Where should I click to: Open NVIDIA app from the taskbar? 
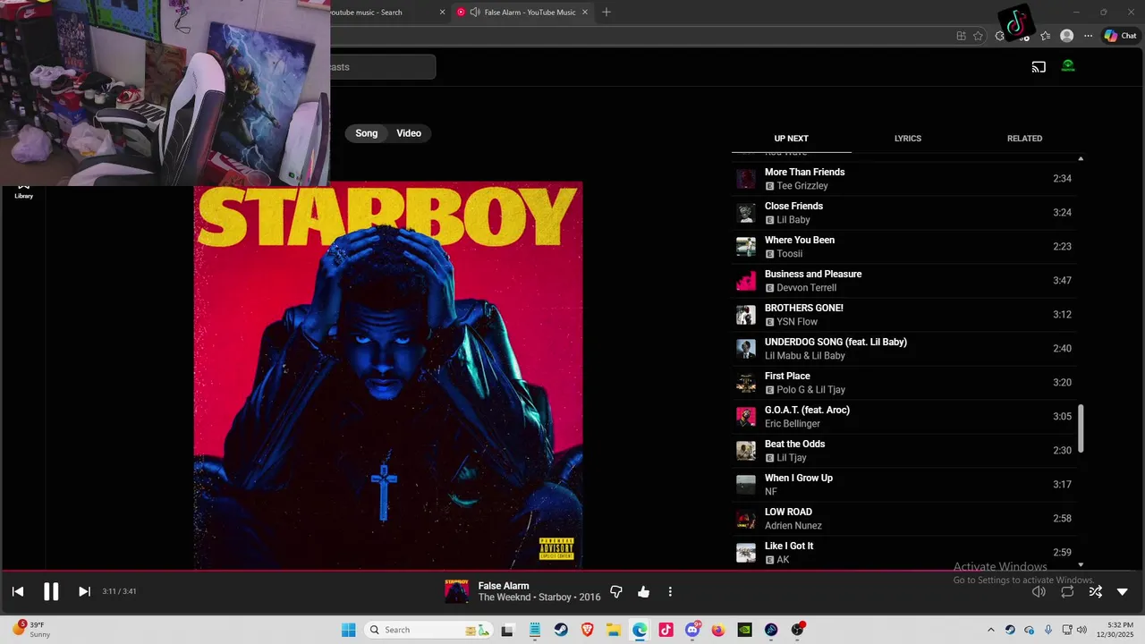coord(744,630)
